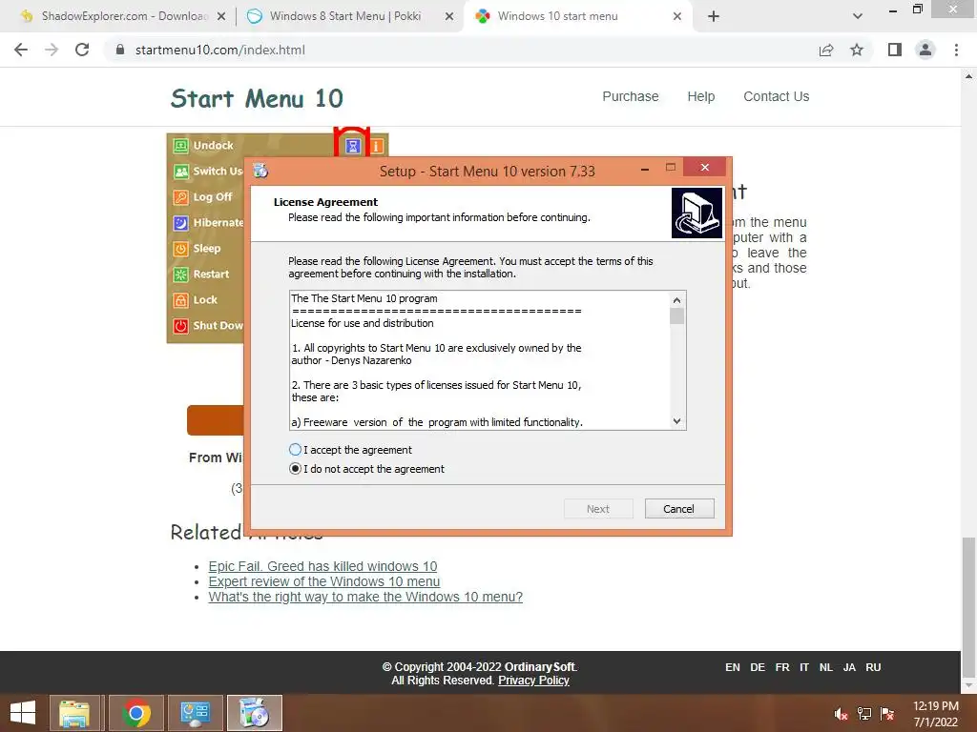Viewport: 977px width, 732px height.
Task: Click the license text scroll-down arrow
Action: (677, 420)
